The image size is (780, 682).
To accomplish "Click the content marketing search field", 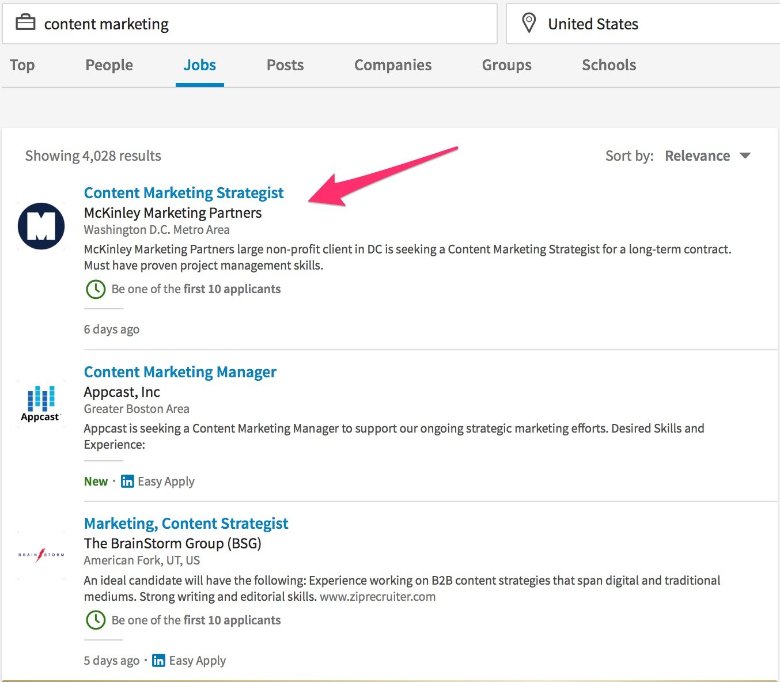I will pyautogui.click(x=249, y=24).
